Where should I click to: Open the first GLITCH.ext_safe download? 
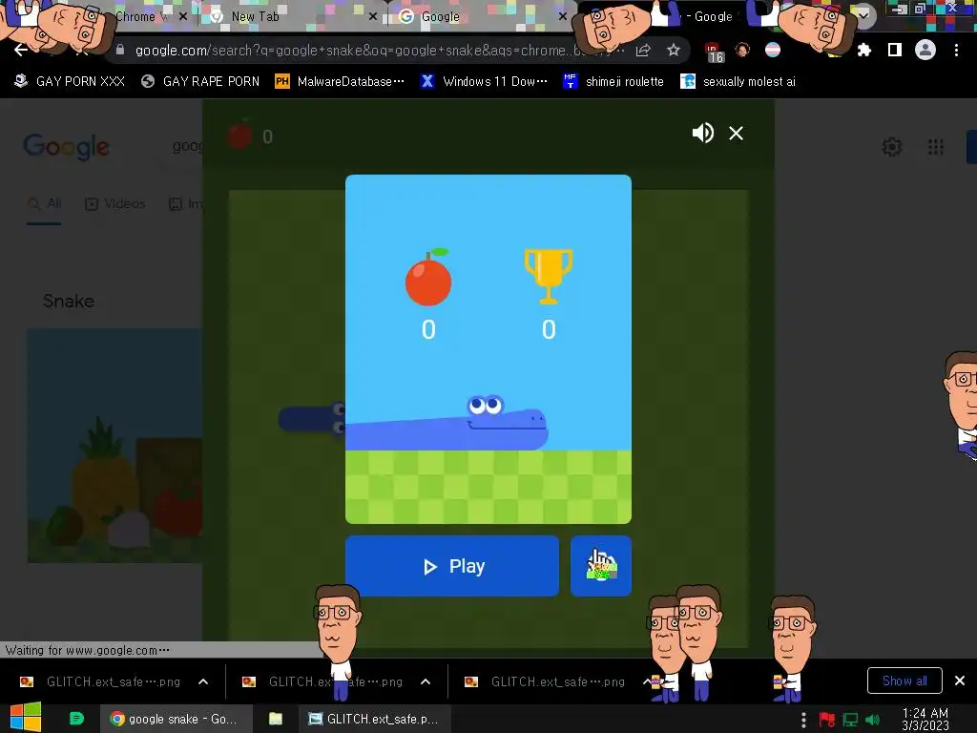101,681
